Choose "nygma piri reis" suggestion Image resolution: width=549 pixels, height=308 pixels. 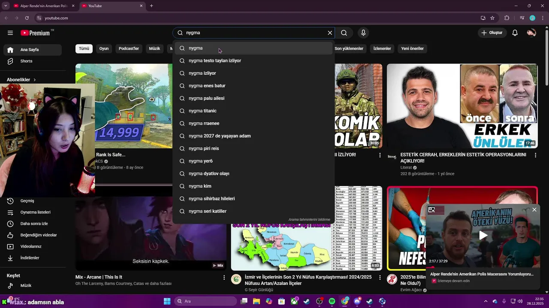(x=253, y=148)
